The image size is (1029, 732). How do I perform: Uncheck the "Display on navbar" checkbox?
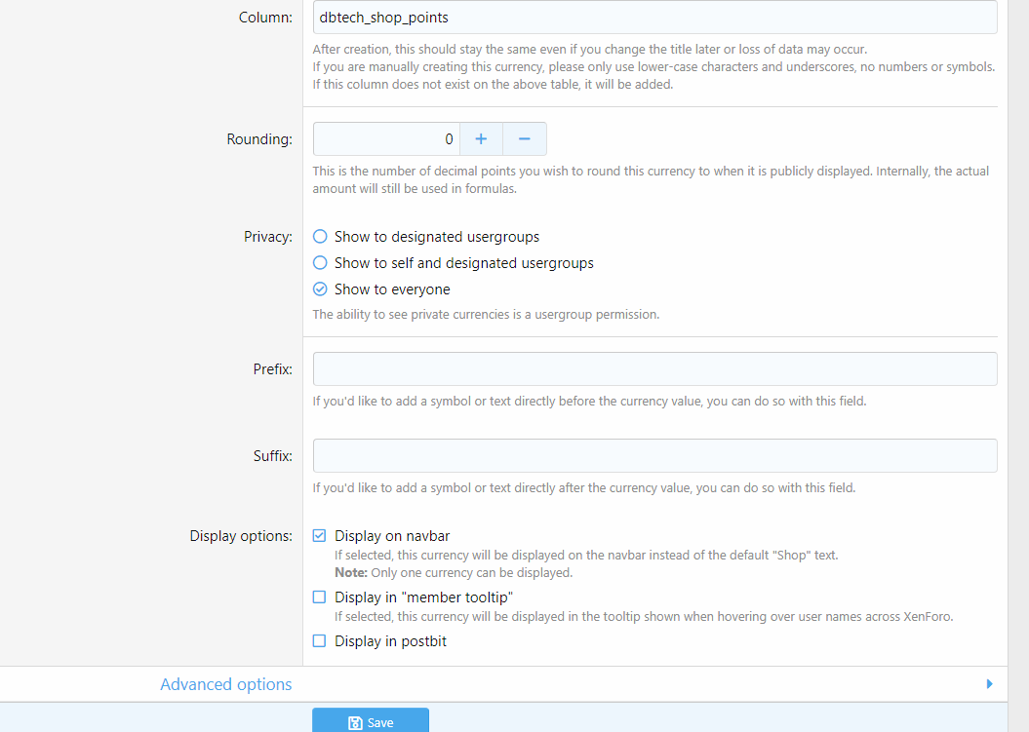(x=319, y=536)
